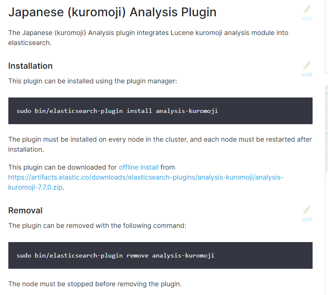Click the text 'The plugin can be removed with the following command:'

(x=97, y=226)
